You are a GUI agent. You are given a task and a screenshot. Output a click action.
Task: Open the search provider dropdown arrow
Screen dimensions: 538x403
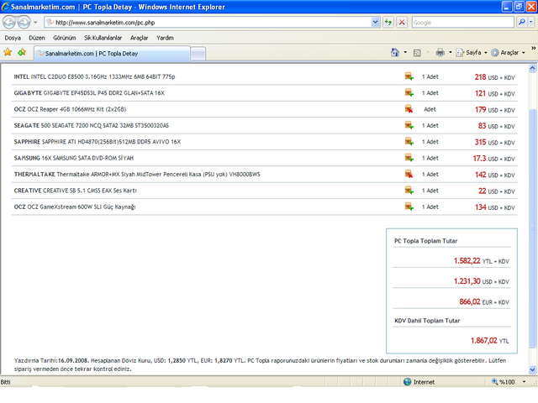(x=530, y=23)
